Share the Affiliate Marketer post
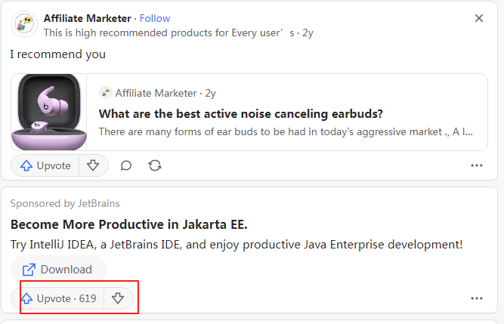The width and height of the screenshot is (504, 324). [155, 165]
